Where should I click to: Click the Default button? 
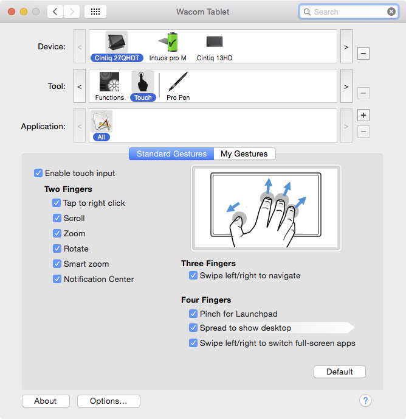(x=340, y=371)
